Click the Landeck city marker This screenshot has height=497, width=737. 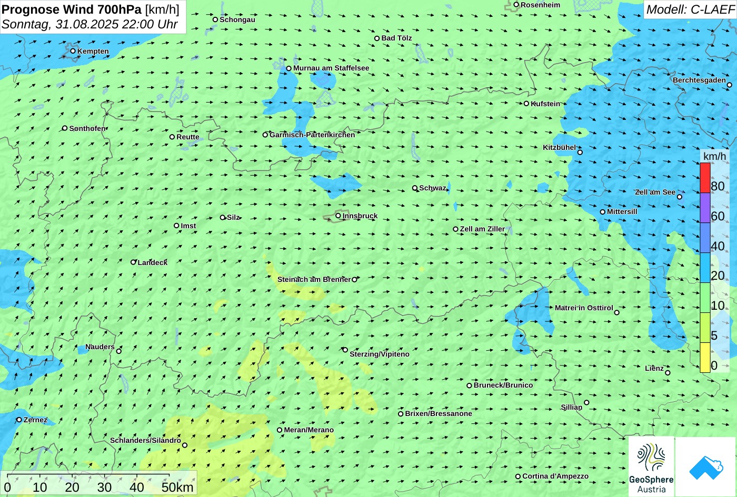pos(133,262)
